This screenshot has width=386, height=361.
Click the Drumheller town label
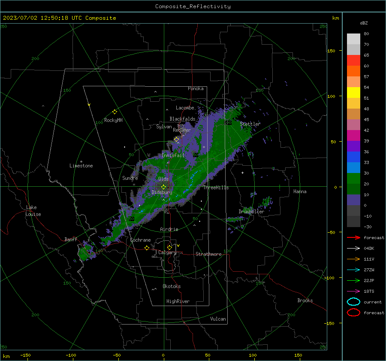click(x=251, y=212)
